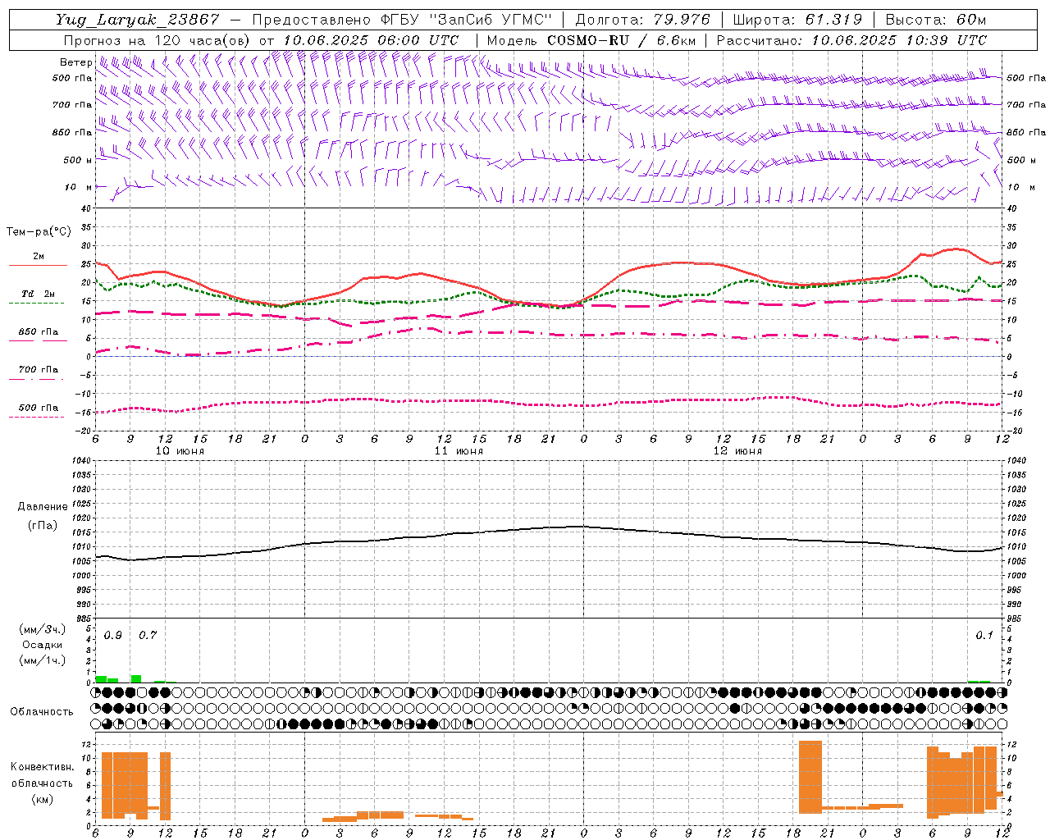This screenshot has width=1050, height=840.
Task: Click the Осадки label
Action: [x=43, y=645]
